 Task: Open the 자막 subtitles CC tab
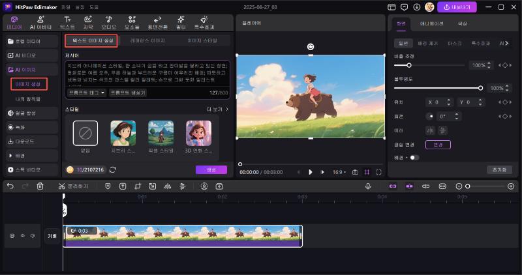(88, 23)
